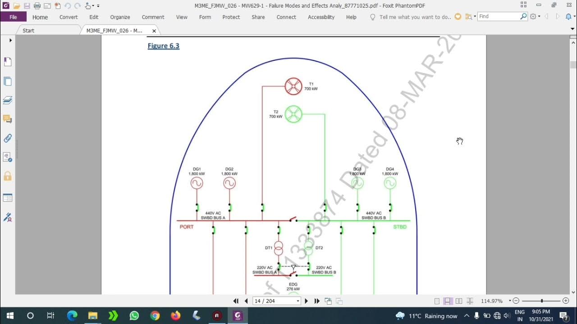The image size is (577, 324).
Task: Open the Windows Start menu
Action: [x=10, y=315]
